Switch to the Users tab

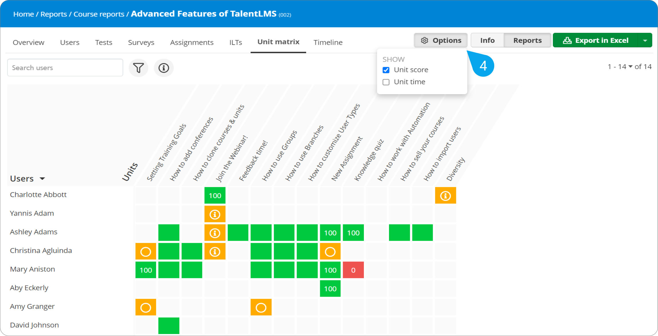pos(70,42)
